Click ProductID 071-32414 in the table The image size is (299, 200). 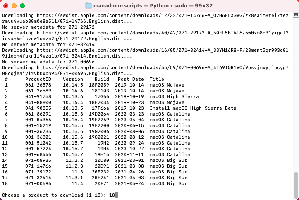[38, 178]
